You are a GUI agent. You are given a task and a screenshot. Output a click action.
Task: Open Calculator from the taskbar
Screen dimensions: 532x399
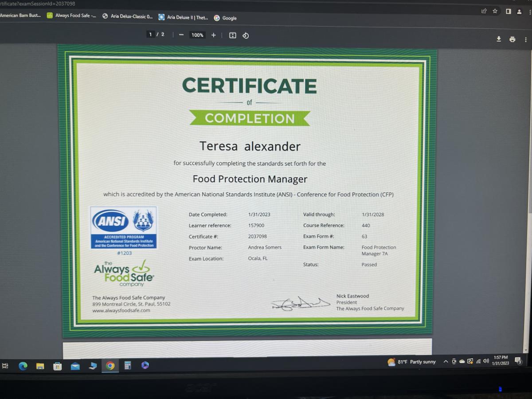tap(128, 366)
